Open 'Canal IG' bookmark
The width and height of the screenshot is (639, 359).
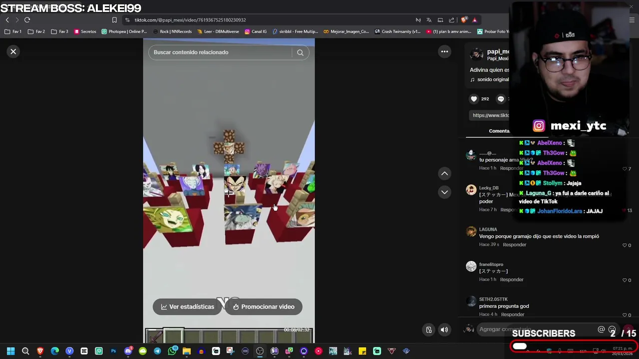click(x=255, y=31)
